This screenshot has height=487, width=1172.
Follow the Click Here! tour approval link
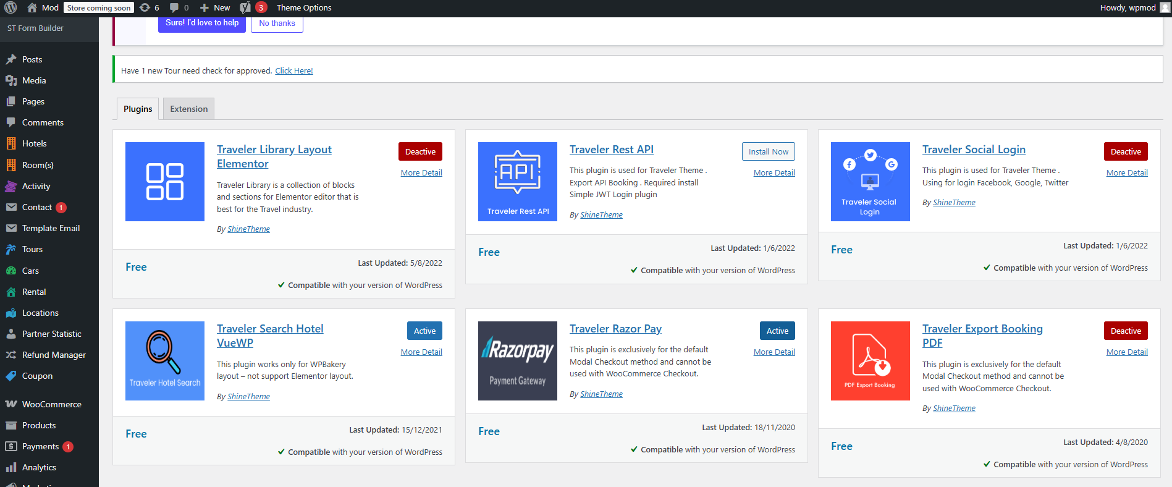pyautogui.click(x=294, y=71)
